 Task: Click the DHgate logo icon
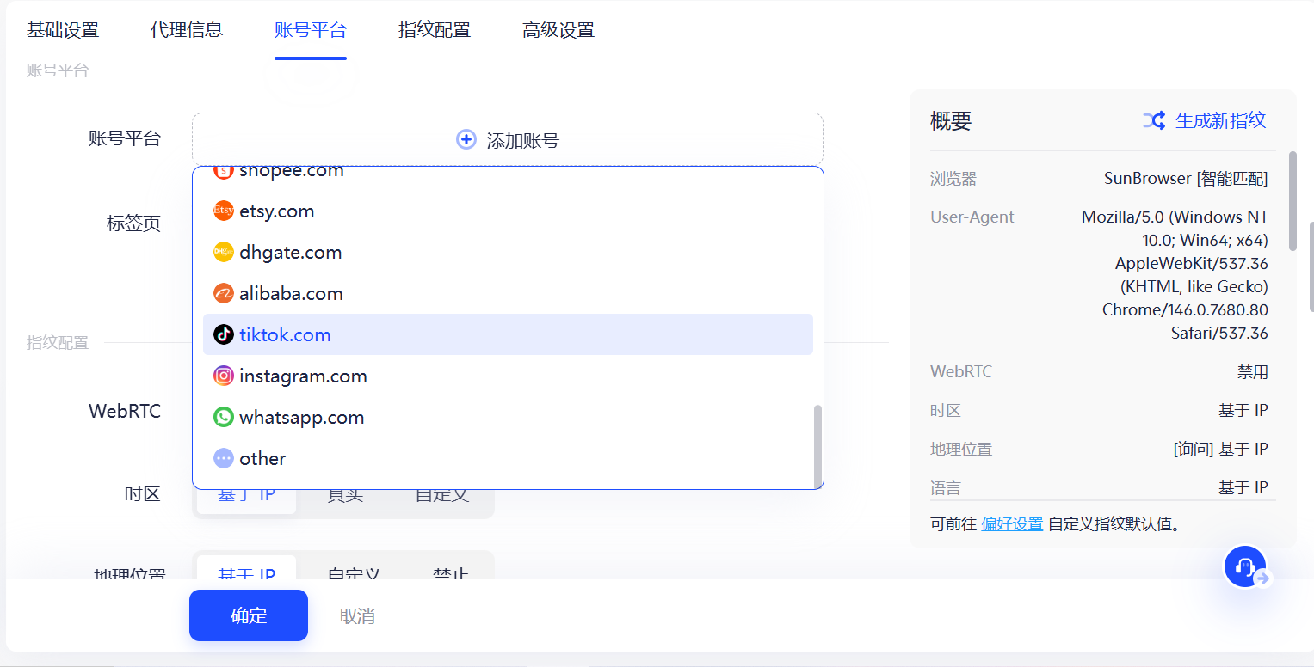pyautogui.click(x=224, y=252)
